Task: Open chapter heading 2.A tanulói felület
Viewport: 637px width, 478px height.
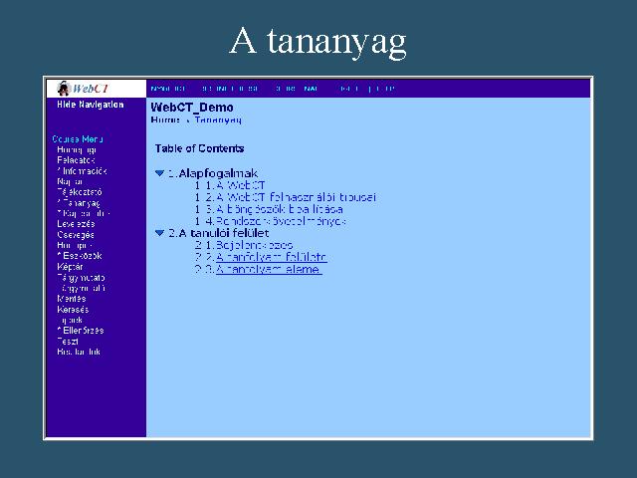Action: 219,233
